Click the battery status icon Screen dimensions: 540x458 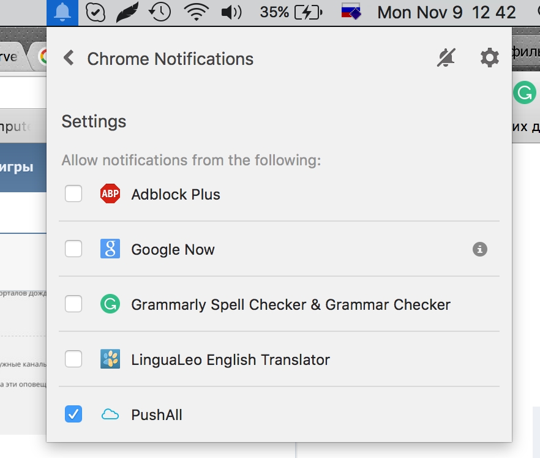[309, 13]
